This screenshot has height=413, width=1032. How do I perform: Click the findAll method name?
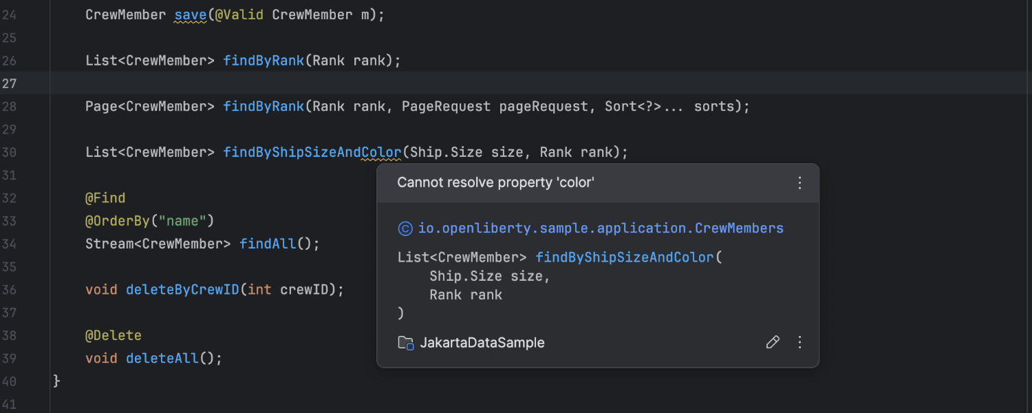click(267, 244)
